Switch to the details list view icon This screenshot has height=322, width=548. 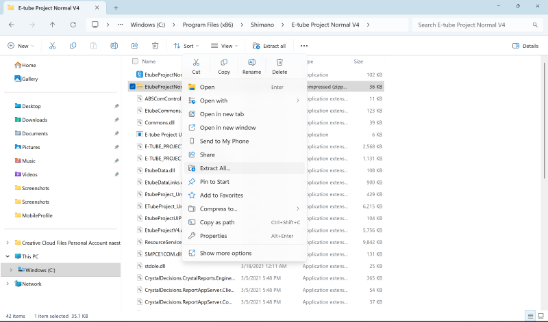(530, 316)
